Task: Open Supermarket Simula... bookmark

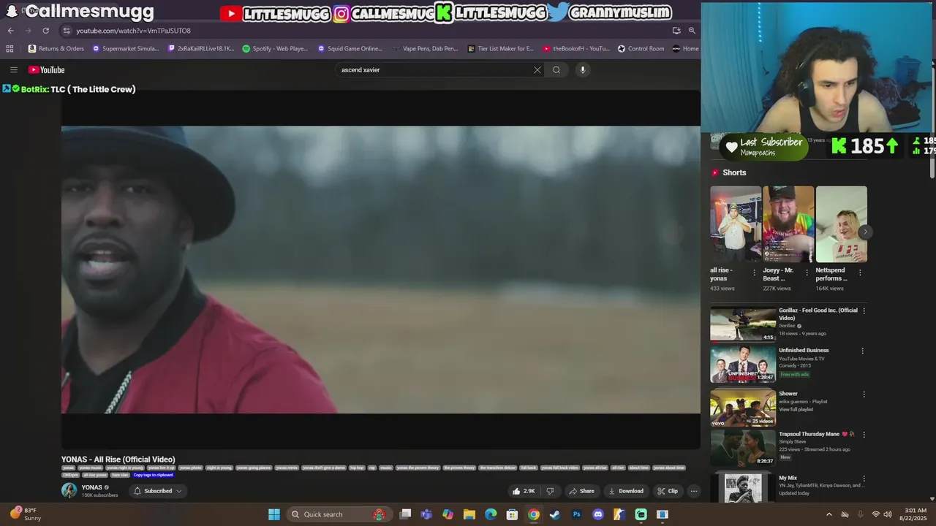Action: click(x=125, y=49)
